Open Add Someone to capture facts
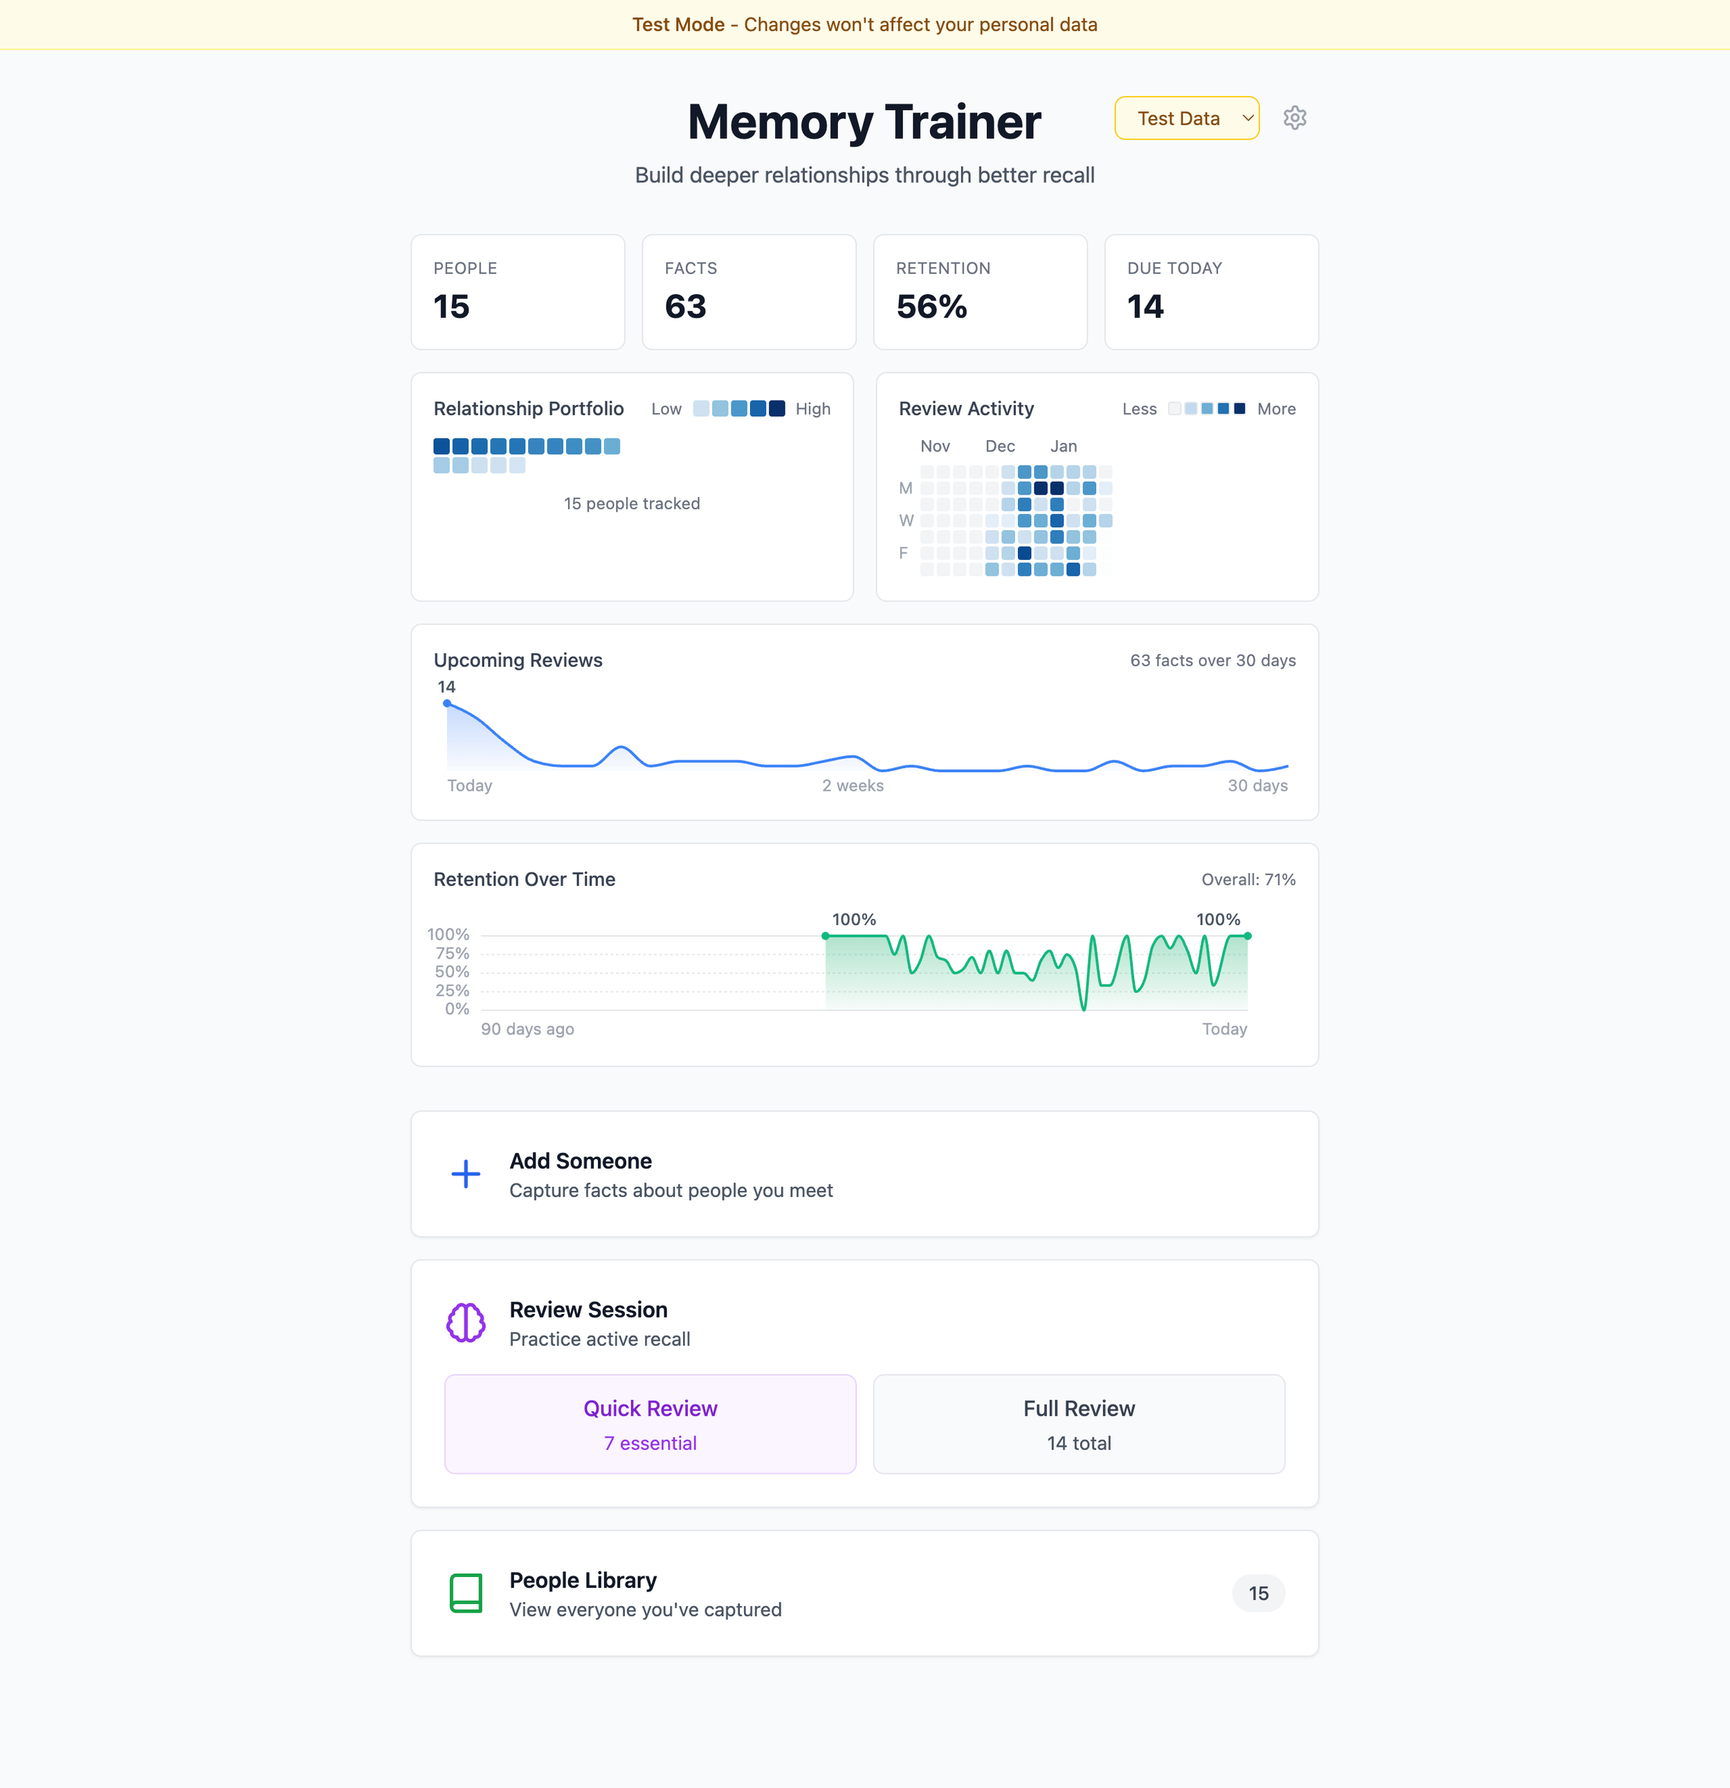The height and width of the screenshot is (1788, 1730). [864, 1174]
